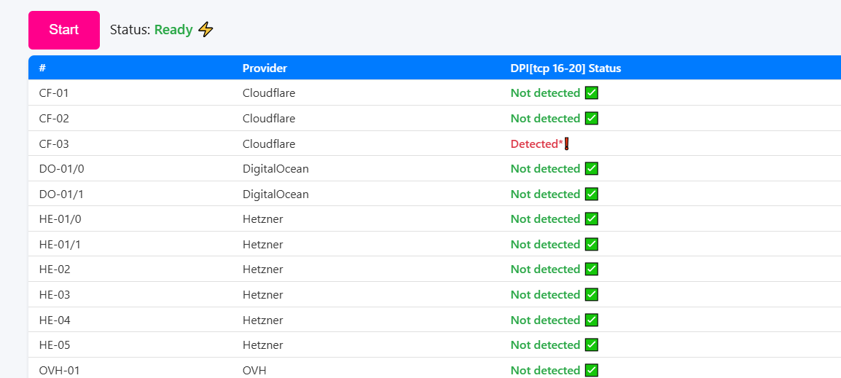This screenshot has width=841, height=378.
Task: Click the lightning bolt status icon
Action: tap(206, 30)
